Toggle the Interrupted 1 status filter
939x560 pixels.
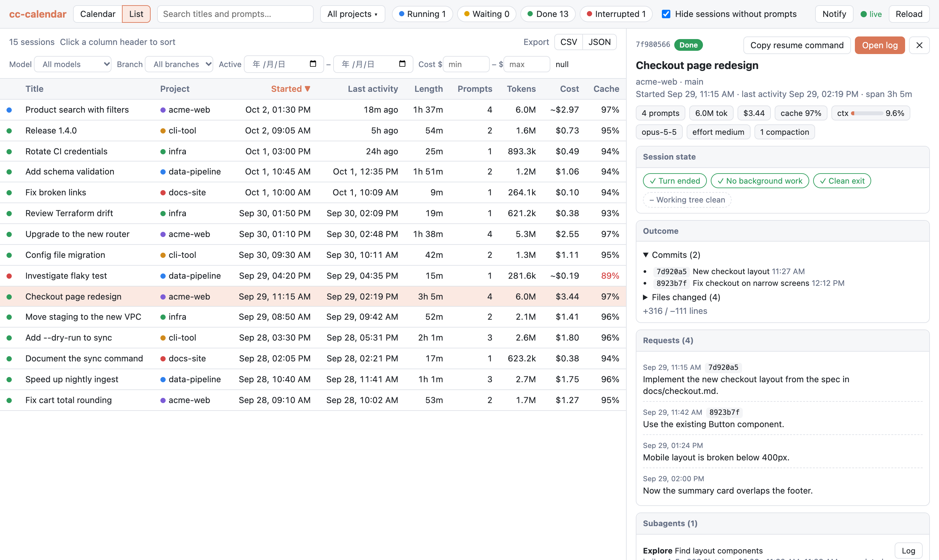pyautogui.click(x=616, y=14)
